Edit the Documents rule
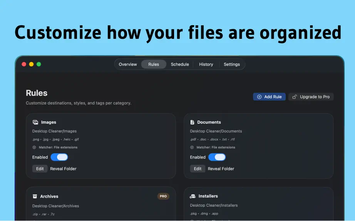Image resolution: width=355 pixels, height=221 pixels. 198,169
